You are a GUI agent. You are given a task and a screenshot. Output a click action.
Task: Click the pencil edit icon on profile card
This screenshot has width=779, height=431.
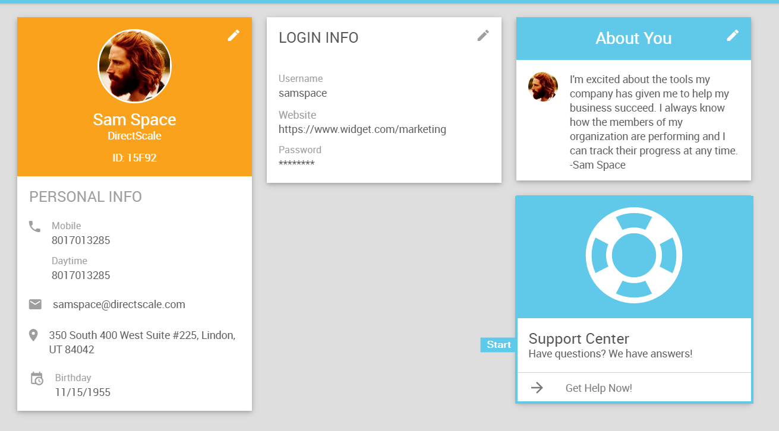tap(234, 36)
